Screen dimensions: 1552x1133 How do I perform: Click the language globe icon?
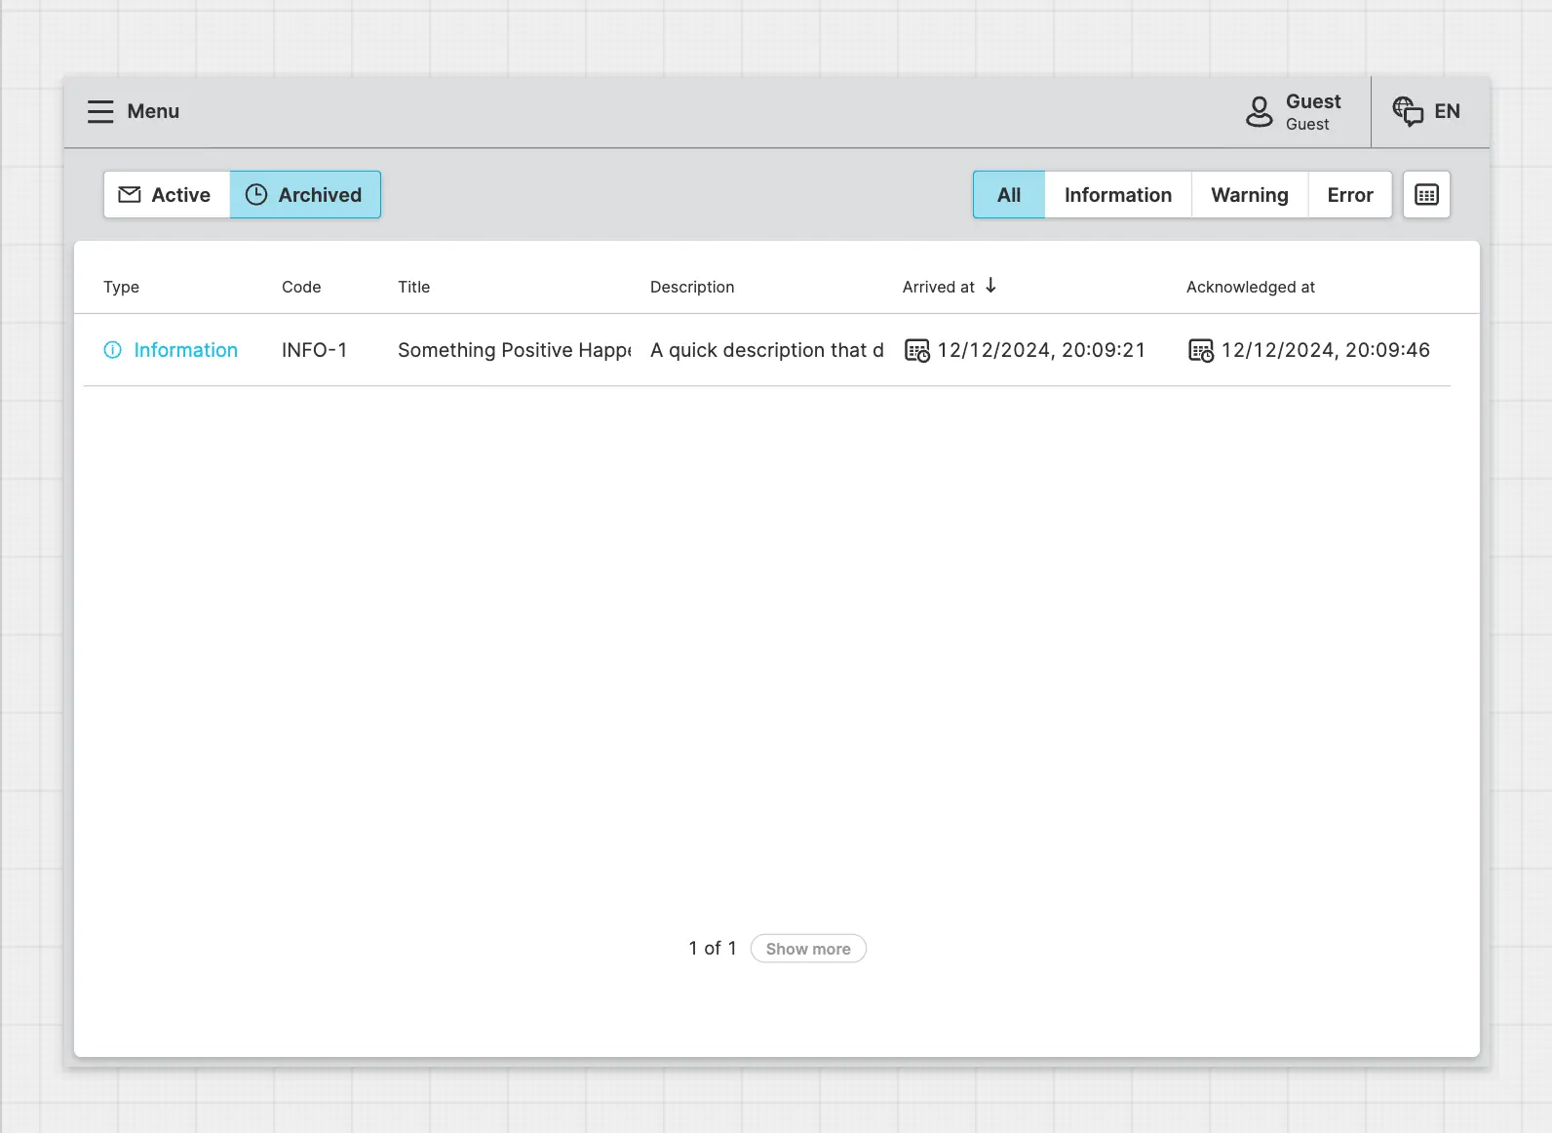[1407, 111]
